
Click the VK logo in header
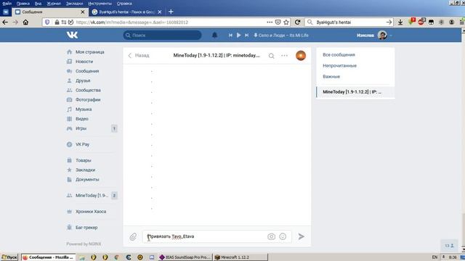click(72, 35)
